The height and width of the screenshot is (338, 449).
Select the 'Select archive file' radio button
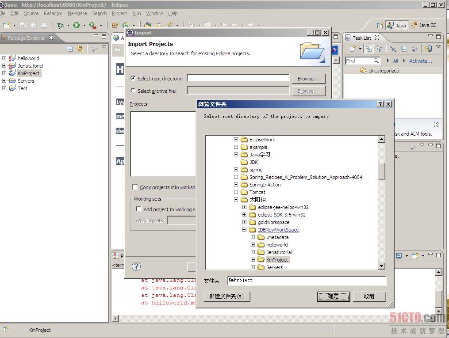point(133,91)
